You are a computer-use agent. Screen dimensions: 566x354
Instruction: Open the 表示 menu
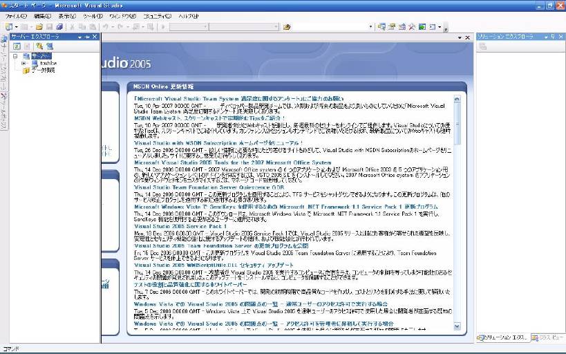pyautogui.click(x=67, y=17)
